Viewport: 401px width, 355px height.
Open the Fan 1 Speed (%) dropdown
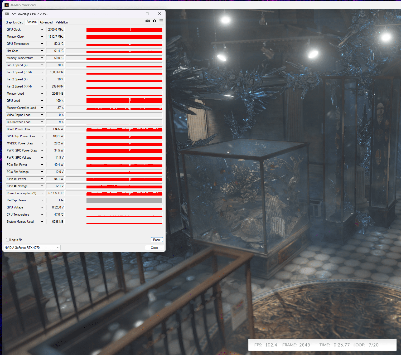[x=42, y=65]
